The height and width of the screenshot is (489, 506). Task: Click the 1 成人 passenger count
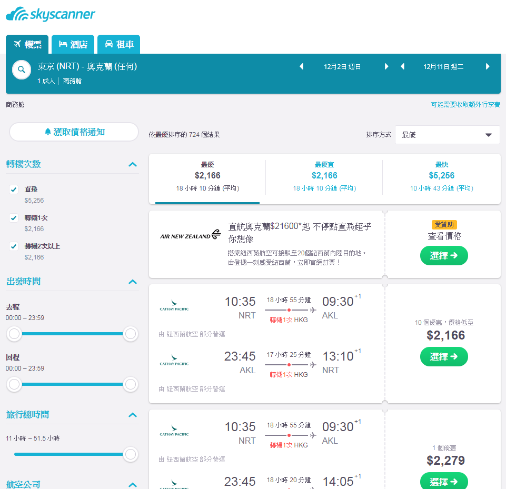pos(46,81)
